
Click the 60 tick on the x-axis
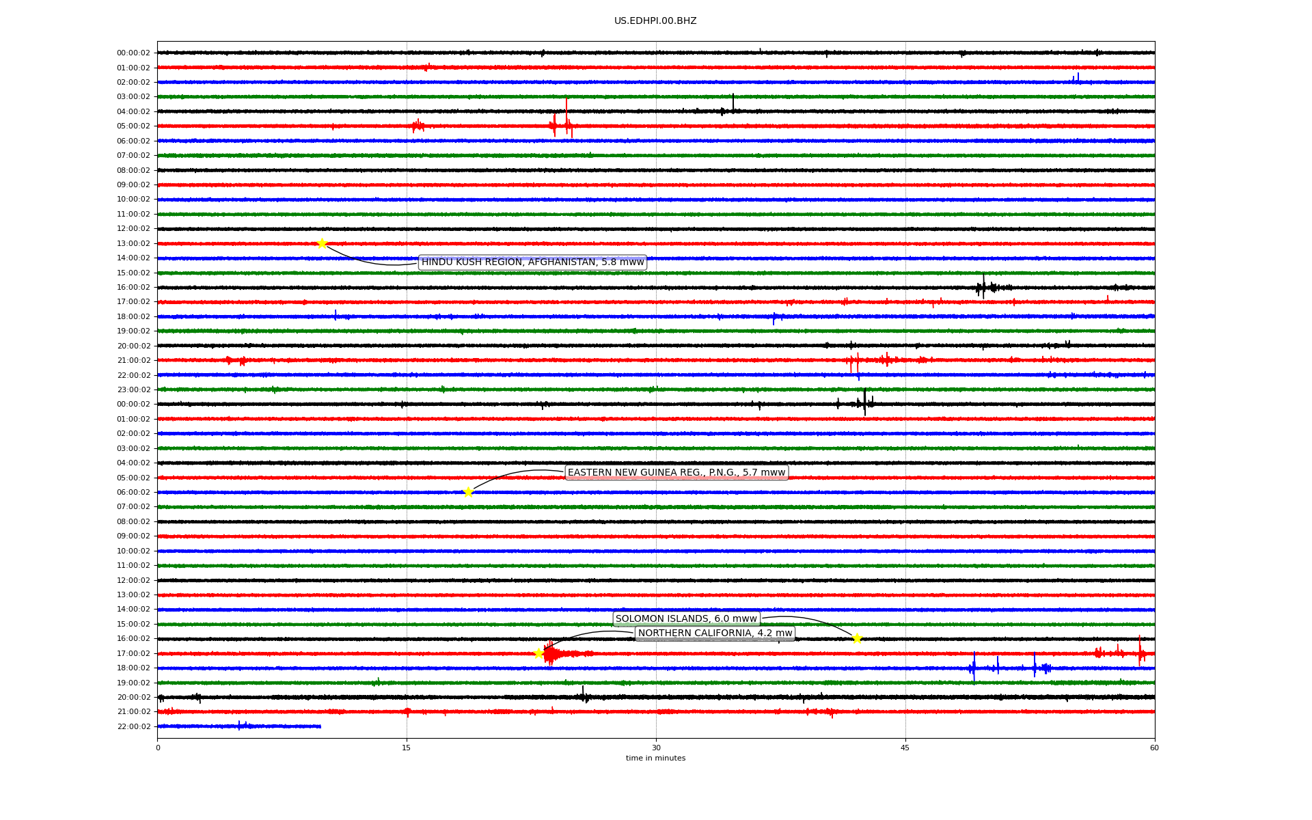pyautogui.click(x=1154, y=748)
